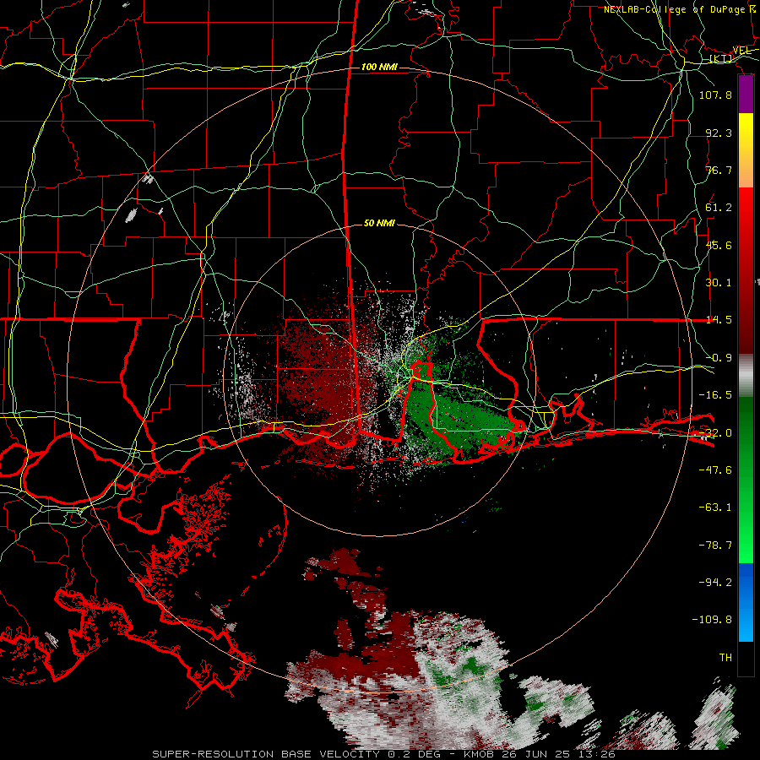760x760 pixels.
Task: Pick the blue band of velocity scale
Action: click(x=746, y=602)
